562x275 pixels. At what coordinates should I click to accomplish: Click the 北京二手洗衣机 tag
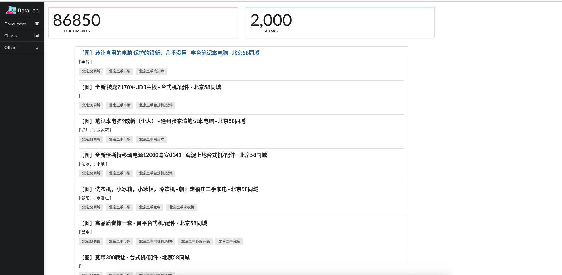tap(182, 207)
